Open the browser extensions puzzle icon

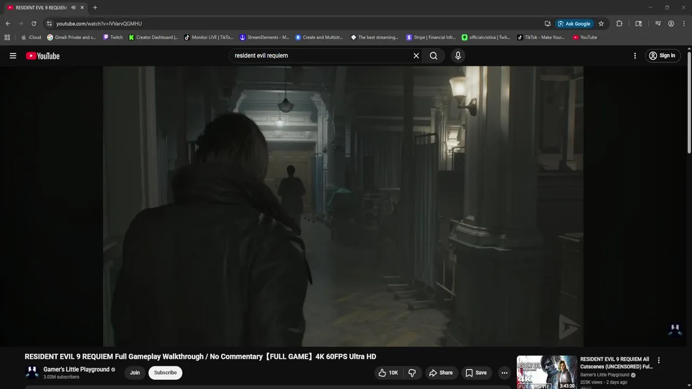click(620, 24)
